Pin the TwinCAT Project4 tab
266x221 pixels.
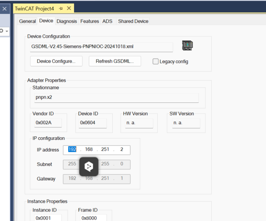click(x=61, y=8)
